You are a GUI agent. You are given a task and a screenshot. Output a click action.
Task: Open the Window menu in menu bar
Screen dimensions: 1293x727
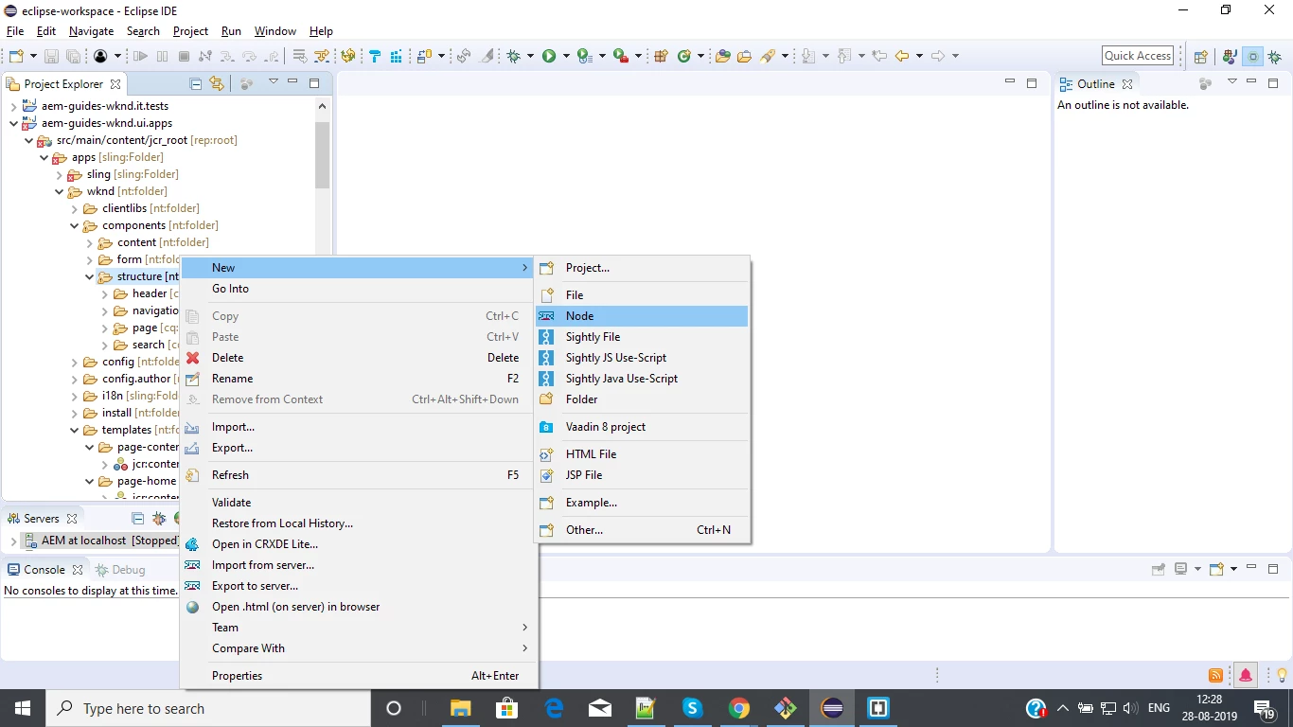coord(275,31)
